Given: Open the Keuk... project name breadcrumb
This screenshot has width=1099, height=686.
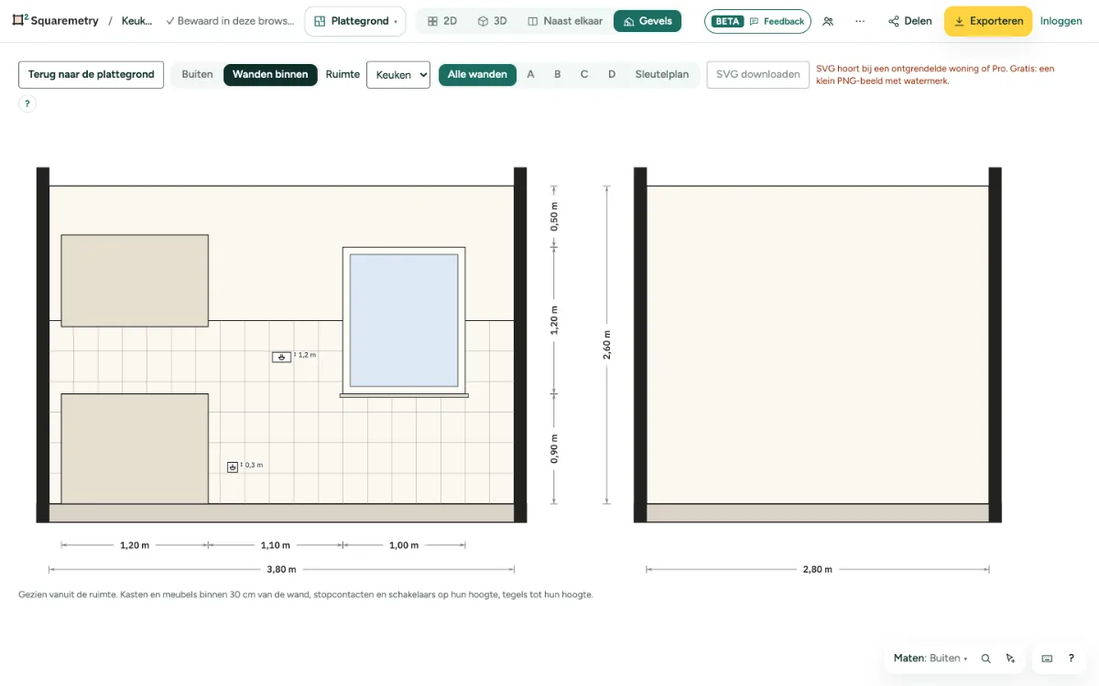Looking at the screenshot, I should tap(137, 21).
